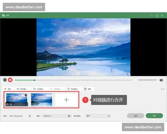Pause the video playback
Screen dimensions: 167x134
point(5,80)
